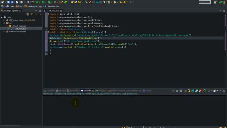This screenshot has width=227, height=128.
Task: Click the System.out.println code line
Action: pyautogui.click(x=88, y=47)
